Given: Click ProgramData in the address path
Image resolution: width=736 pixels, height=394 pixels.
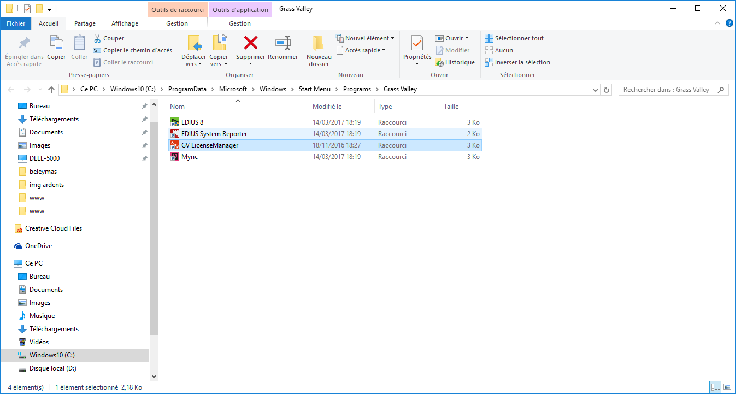Looking at the screenshot, I should [187, 89].
